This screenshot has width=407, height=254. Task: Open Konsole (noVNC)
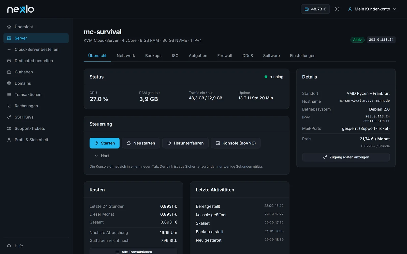236,143
